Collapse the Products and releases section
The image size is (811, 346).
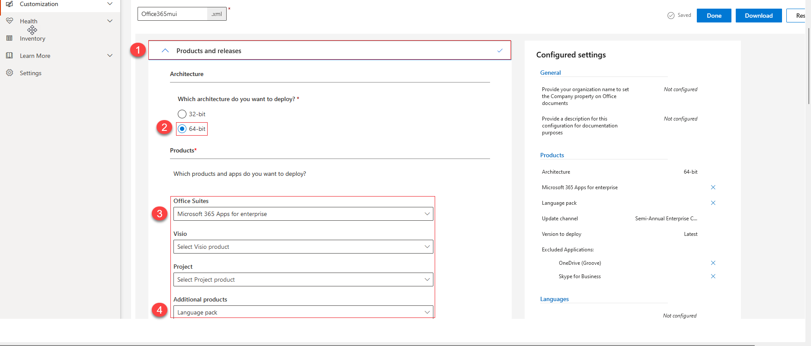point(165,51)
